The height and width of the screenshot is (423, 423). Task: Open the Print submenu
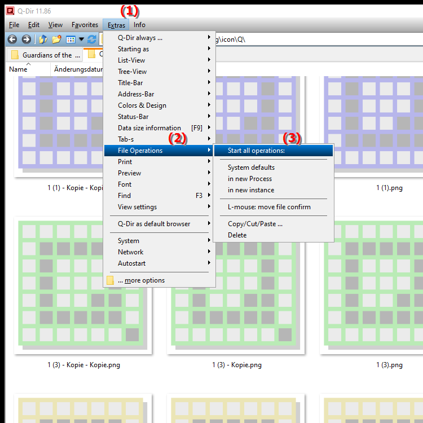(x=160, y=162)
